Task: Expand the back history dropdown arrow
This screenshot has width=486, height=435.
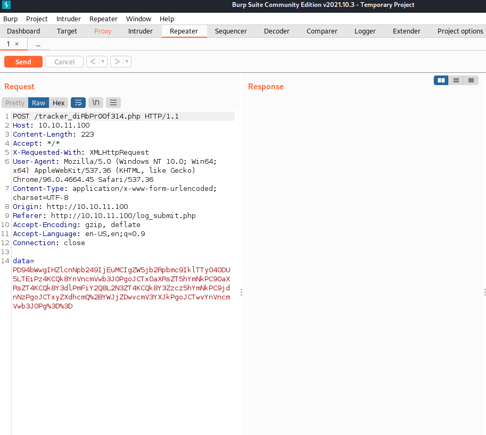Action: click(103, 62)
